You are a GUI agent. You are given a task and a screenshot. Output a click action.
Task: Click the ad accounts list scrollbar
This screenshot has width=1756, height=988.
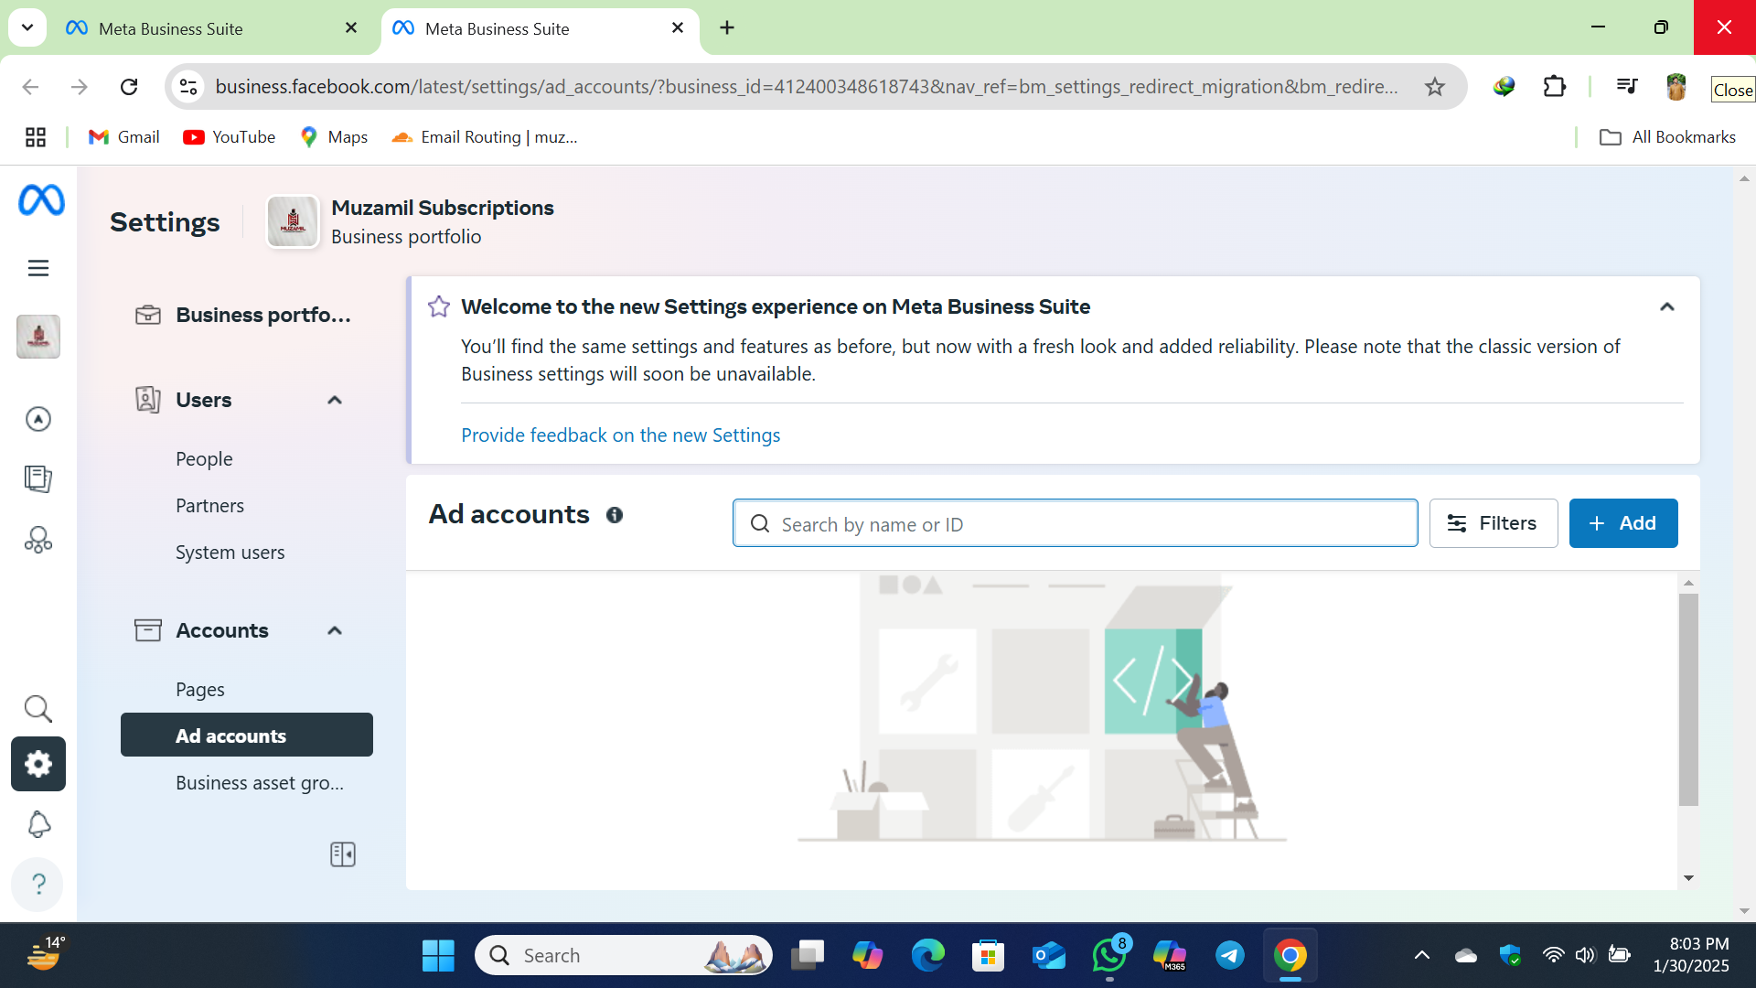point(1688,700)
